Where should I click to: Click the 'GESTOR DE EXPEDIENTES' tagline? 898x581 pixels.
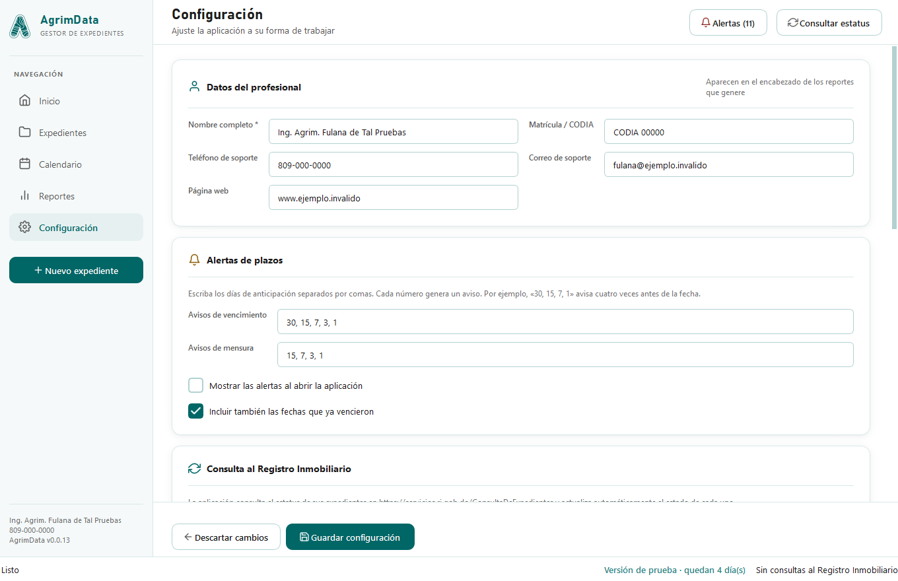pyautogui.click(x=82, y=34)
